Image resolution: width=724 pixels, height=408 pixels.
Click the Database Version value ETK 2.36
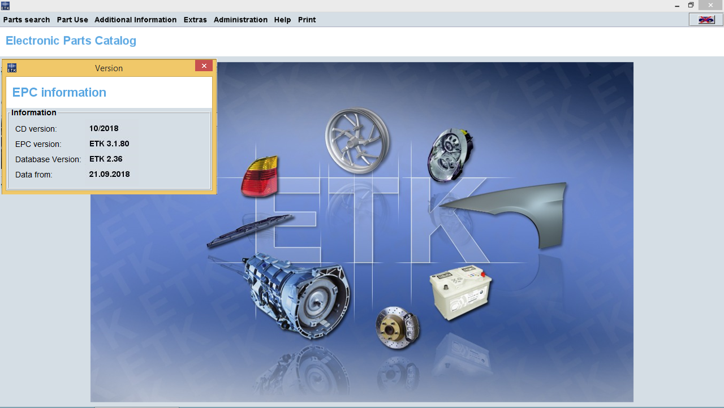point(106,159)
